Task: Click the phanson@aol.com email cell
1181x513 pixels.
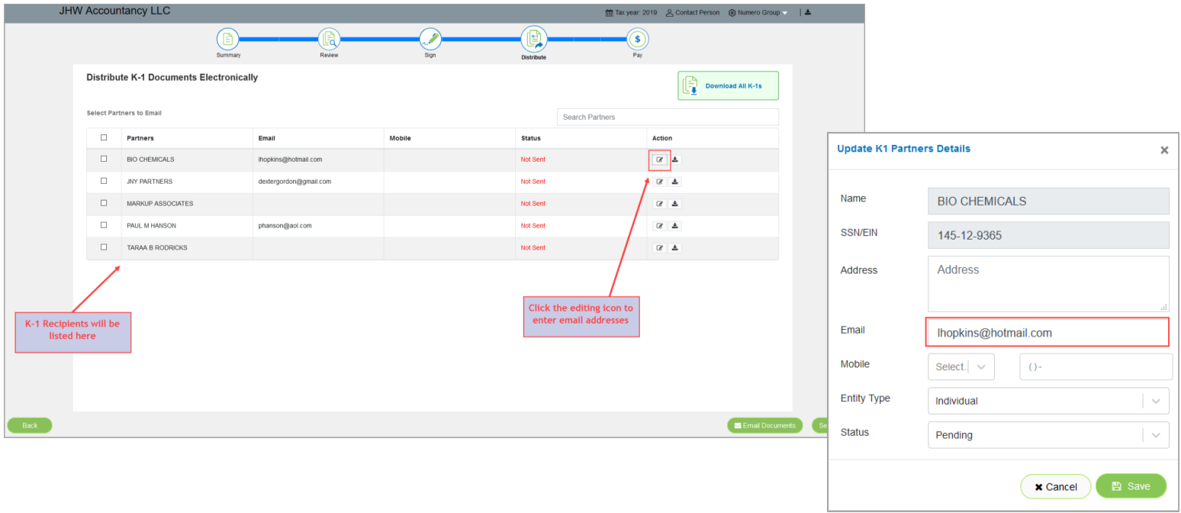Action: [x=285, y=226]
